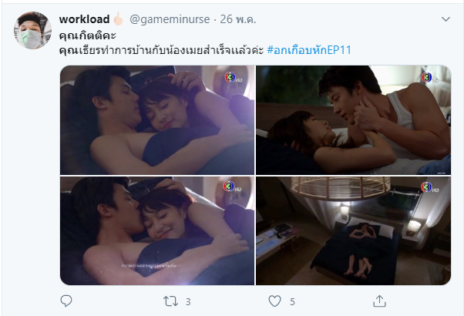The image size is (464, 316).
Task: Click the retweet count number 3
Action: tap(188, 302)
